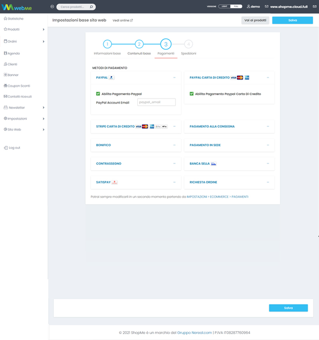Click the back arrow icon beside search
This screenshot has width=319, height=340.
pyautogui.click(x=52, y=7)
